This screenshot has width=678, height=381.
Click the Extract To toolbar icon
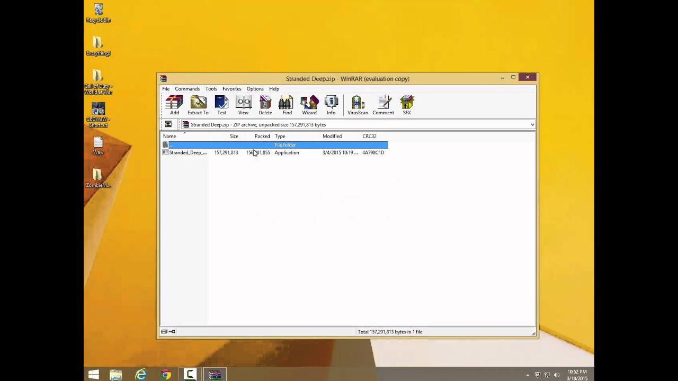point(198,105)
